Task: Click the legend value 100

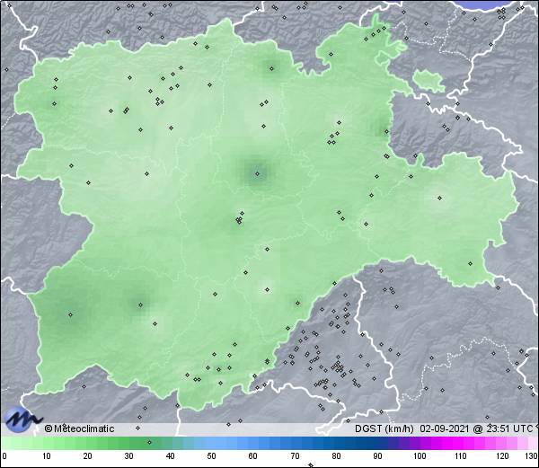Action: pyautogui.click(x=420, y=456)
